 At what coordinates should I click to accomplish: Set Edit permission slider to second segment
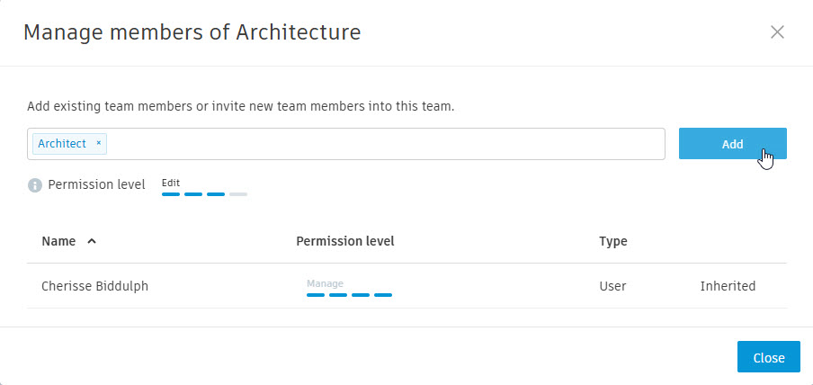[193, 194]
